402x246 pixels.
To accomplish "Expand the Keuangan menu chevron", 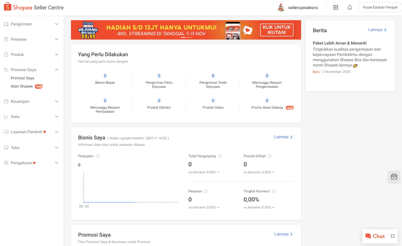I will pyautogui.click(x=57, y=101).
